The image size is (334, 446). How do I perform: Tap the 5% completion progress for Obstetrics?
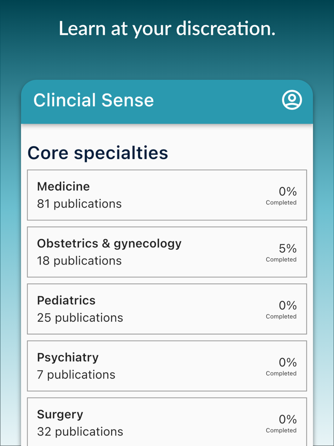pos(287,248)
